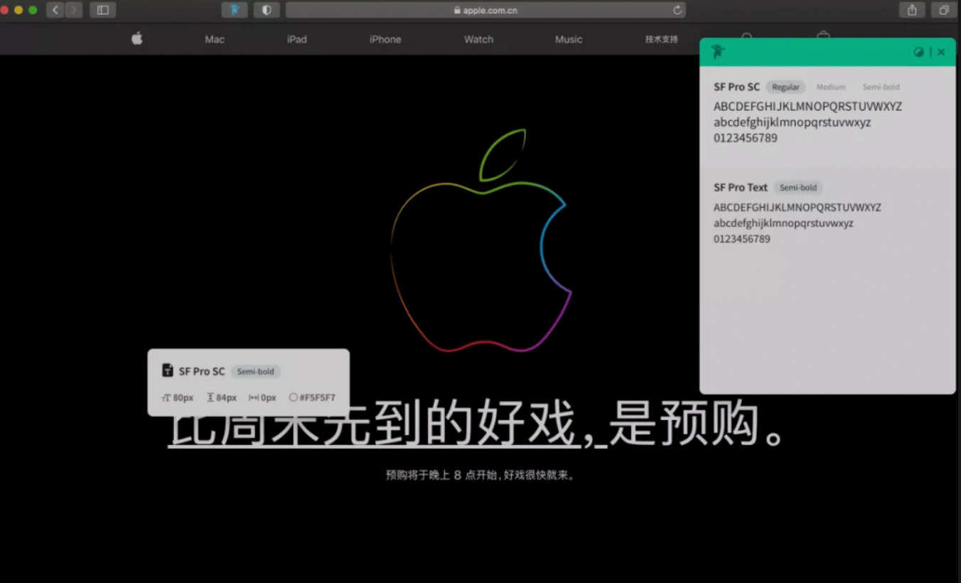Viewport: 961px width, 583px height.
Task: Click the SF Pro SC uppercase alphabet sample
Action: point(807,107)
